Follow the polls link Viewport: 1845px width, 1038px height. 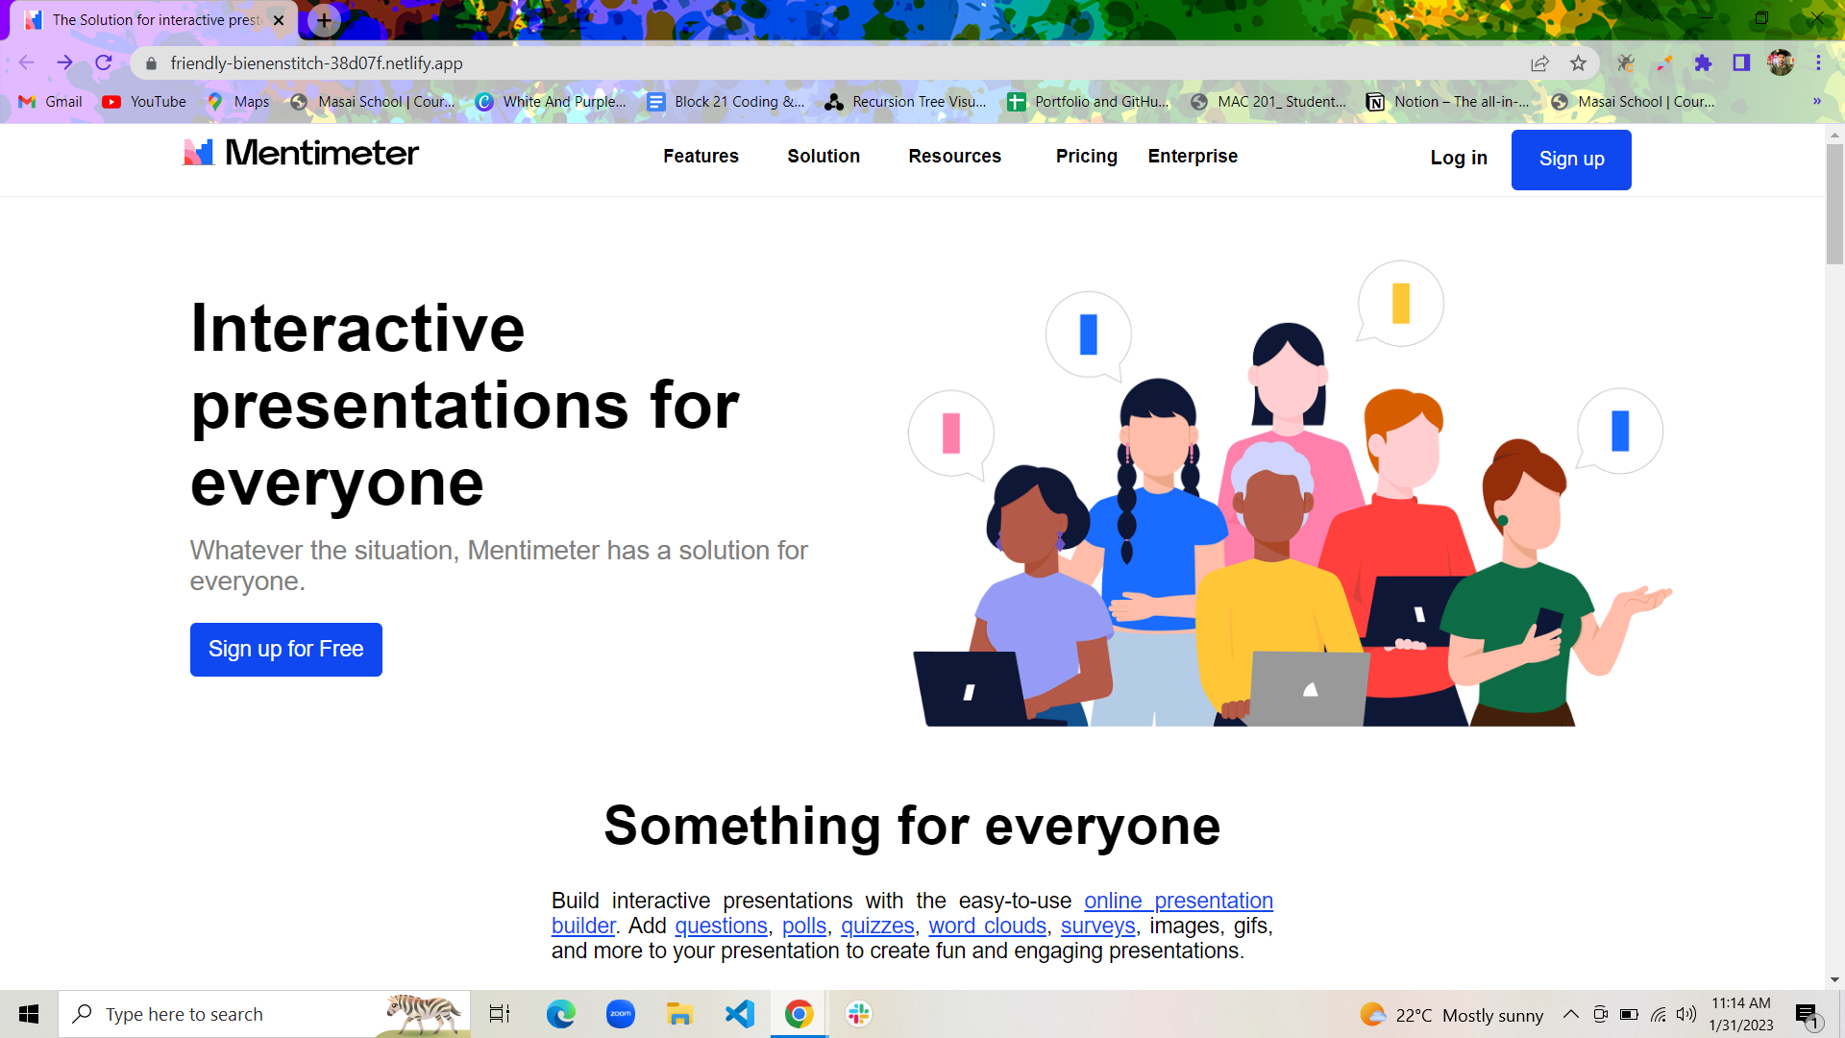(804, 926)
